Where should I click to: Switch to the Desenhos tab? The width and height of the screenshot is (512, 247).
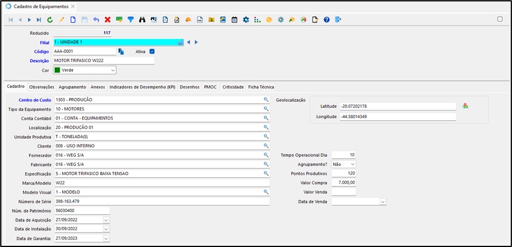point(190,87)
